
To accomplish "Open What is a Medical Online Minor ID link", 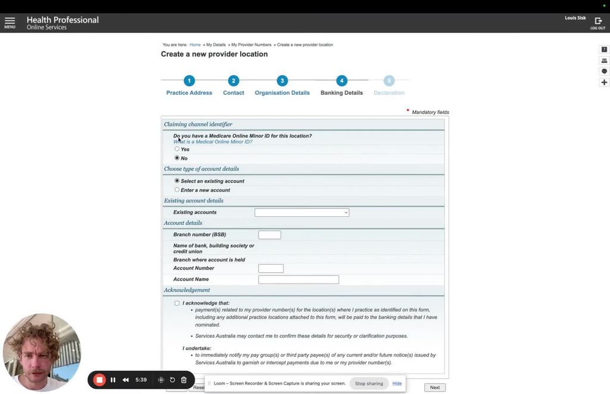I will (x=213, y=142).
